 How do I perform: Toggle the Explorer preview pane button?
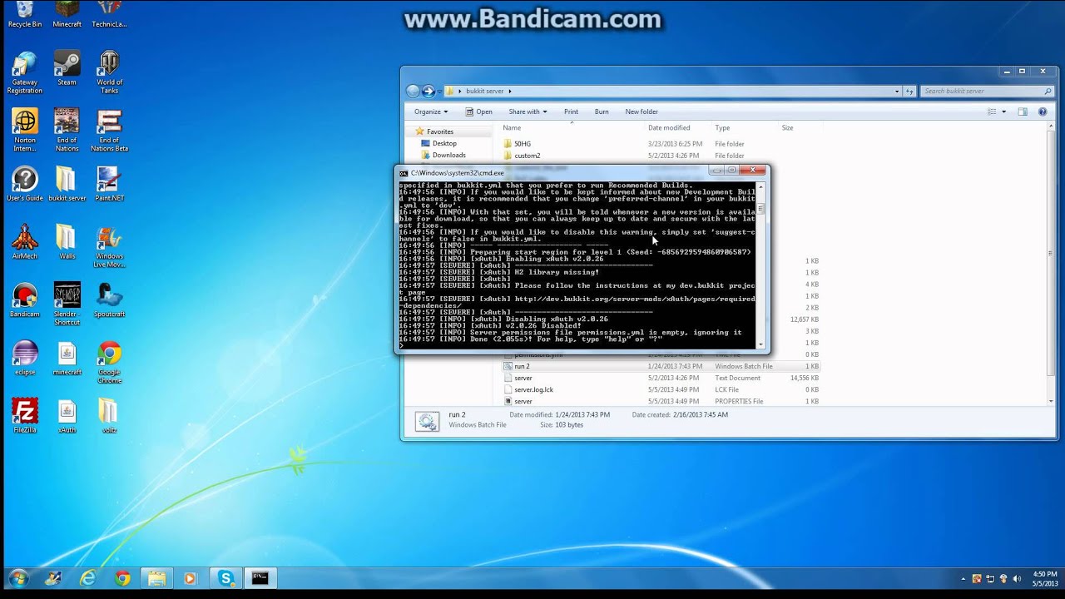(1023, 111)
